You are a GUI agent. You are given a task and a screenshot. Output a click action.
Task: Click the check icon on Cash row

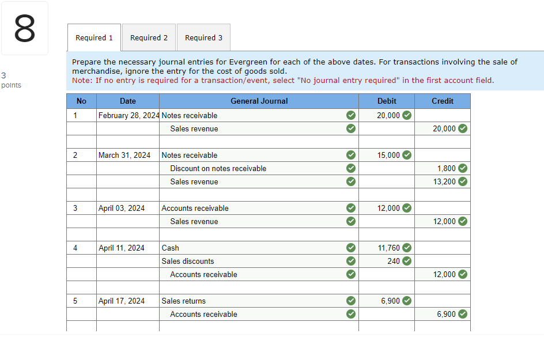(x=351, y=248)
